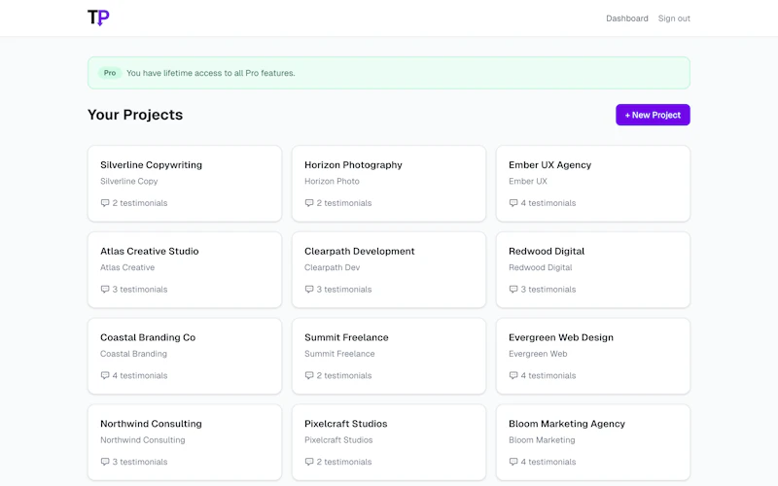Viewport: 778px width, 486px height.
Task: Click the 'Your Projects' heading
Action: tap(135, 115)
